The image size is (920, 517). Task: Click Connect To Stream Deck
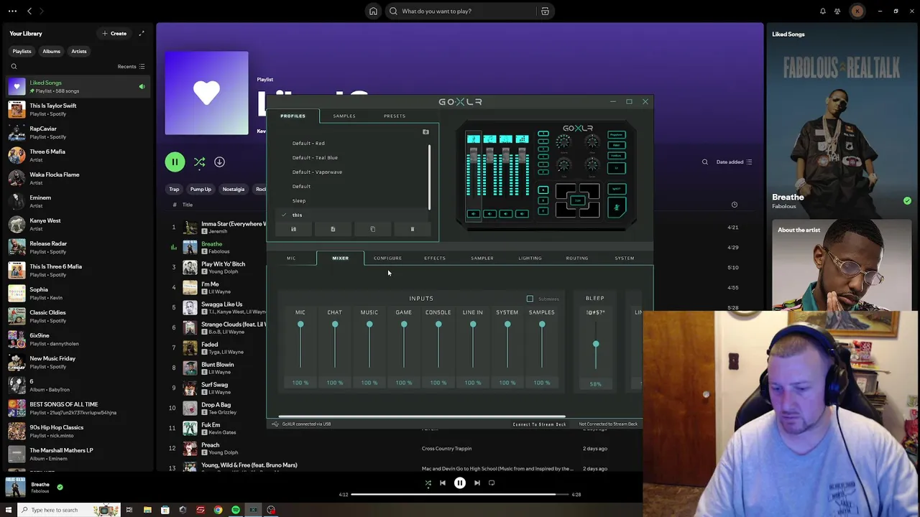pos(539,424)
